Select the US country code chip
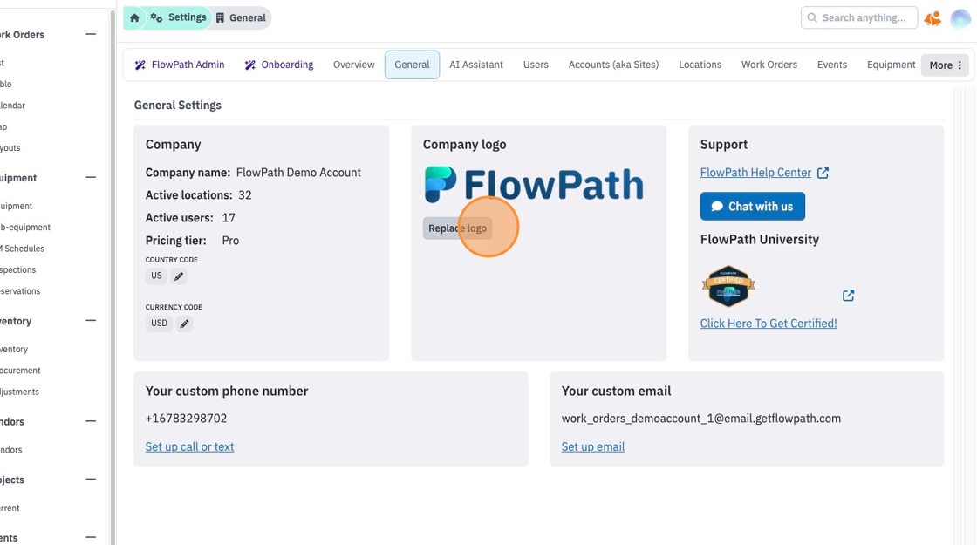This screenshot has width=977, height=545. (x=156, y=276)
